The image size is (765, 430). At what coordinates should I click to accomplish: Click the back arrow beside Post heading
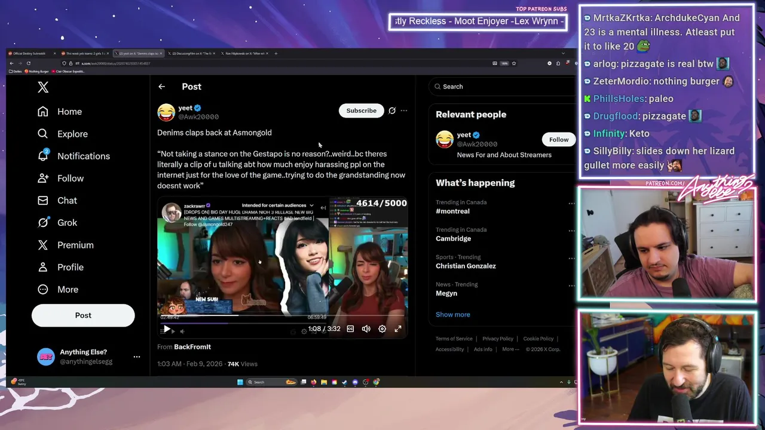[161, 87]
